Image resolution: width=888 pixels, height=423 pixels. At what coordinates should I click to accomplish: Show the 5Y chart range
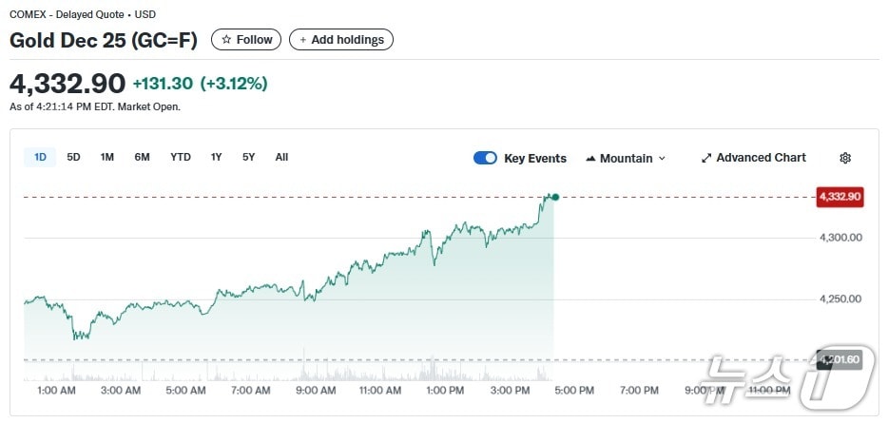tap(248, 157)
